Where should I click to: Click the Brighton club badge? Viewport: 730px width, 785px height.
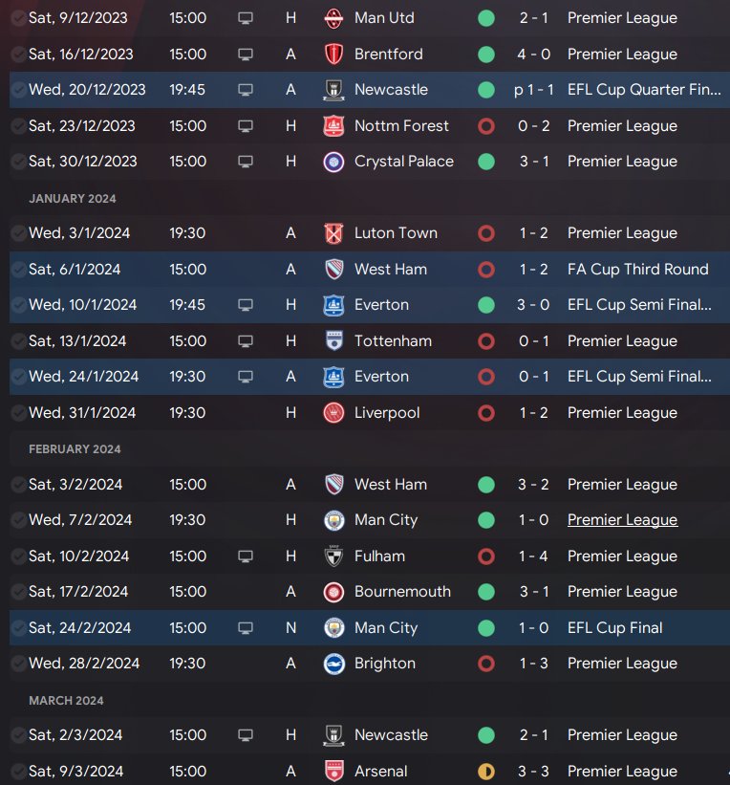pyautogui.click(x=333, y=664)
